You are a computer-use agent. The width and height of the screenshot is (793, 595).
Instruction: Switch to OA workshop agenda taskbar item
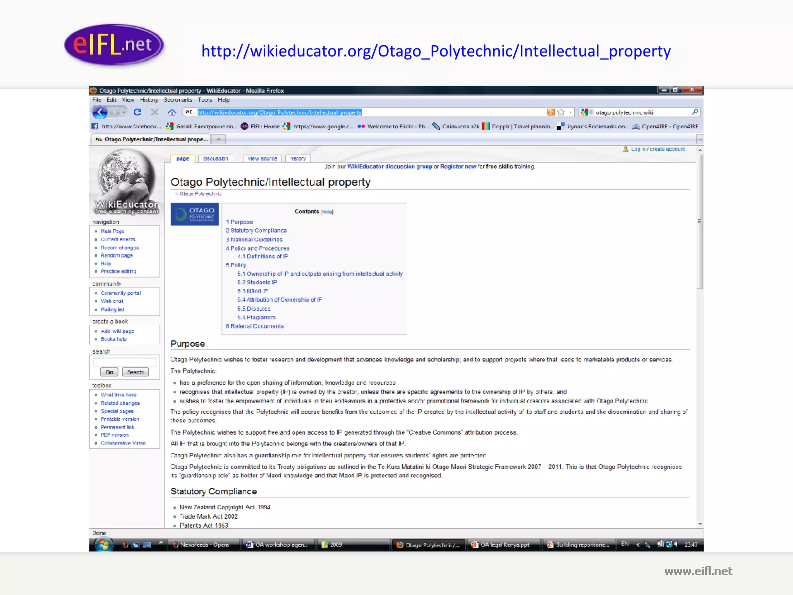[278, 545]
